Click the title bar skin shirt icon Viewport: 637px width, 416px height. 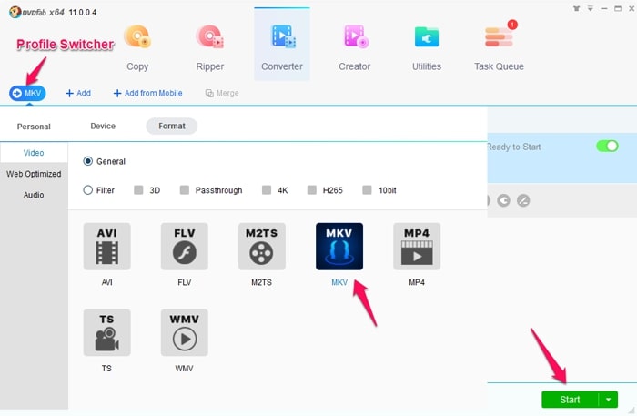point(576,8)
